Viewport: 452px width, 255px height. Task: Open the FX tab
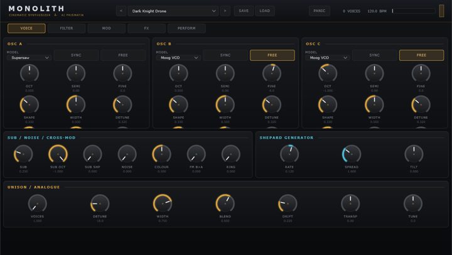146,28
